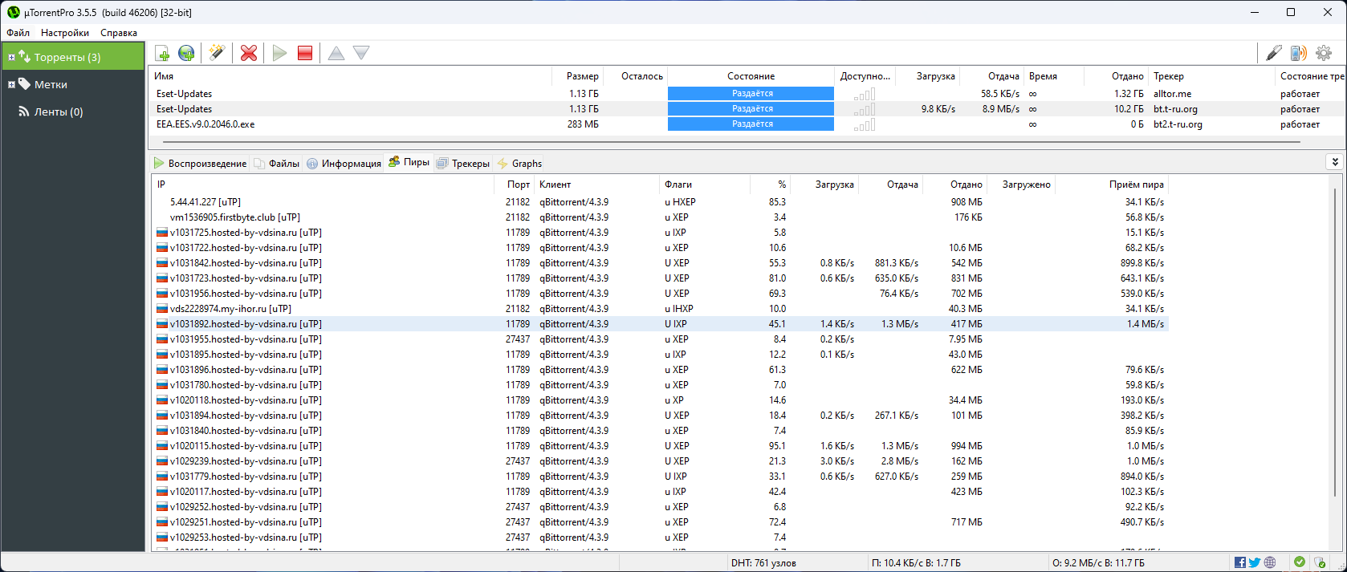This screenshot has width=1347, height=572.
Task: Open the Файл menu
Action: tap(18, 33)
